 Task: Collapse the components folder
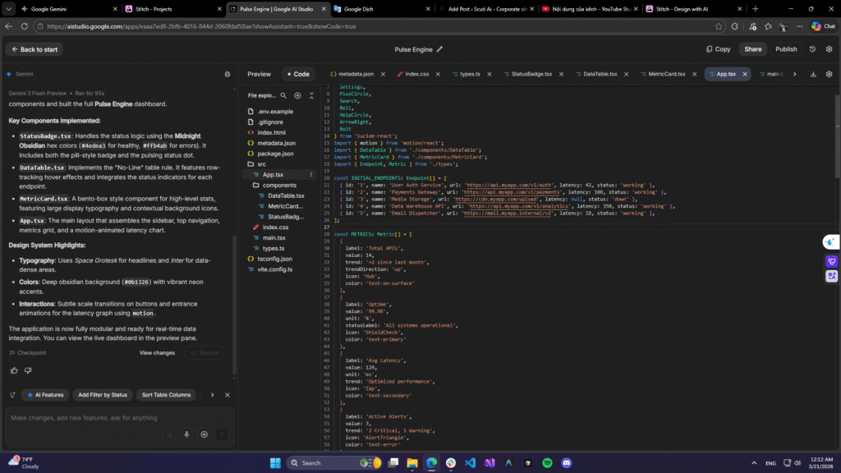279,186
